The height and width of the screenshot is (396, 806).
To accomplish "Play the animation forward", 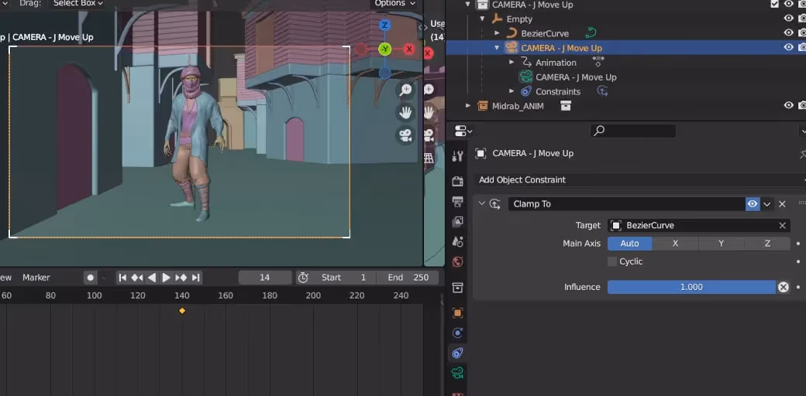I will 166,278.
